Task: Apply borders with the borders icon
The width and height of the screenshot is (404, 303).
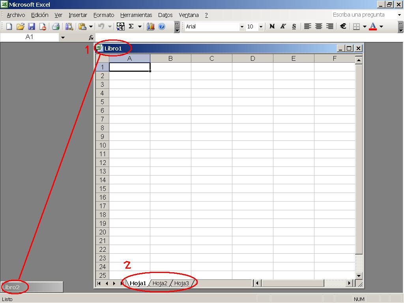Action: pyautogui.click(x=356, y=26)
